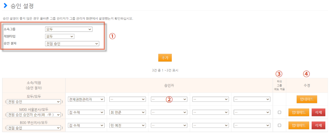Open the 승인 절차 filter dropdown
Image resolution: width=329 pixels, height=133 pixels.
tap(72, 44)
